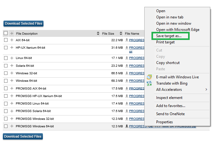This screenshot has width=215, height=142.
Task: Check the PROMSGS Linux 64-bit checkbox
Action: point(6,104)
